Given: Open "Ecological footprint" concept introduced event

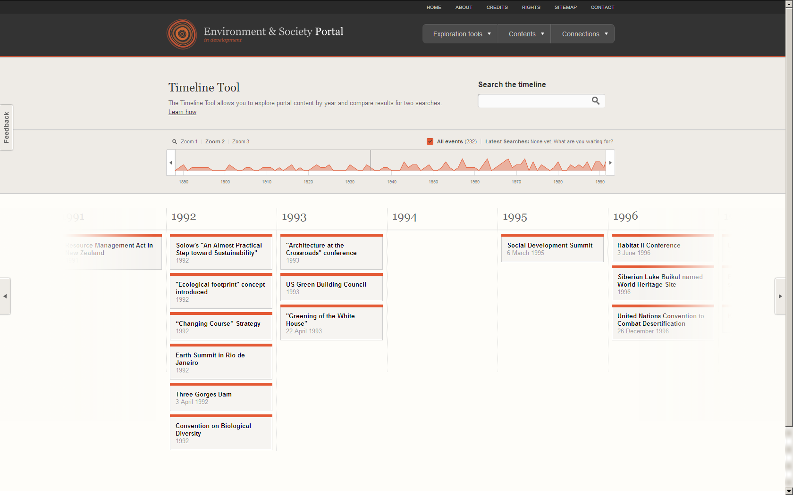Looking at the screenshot, I should click(x=221, y=291).
